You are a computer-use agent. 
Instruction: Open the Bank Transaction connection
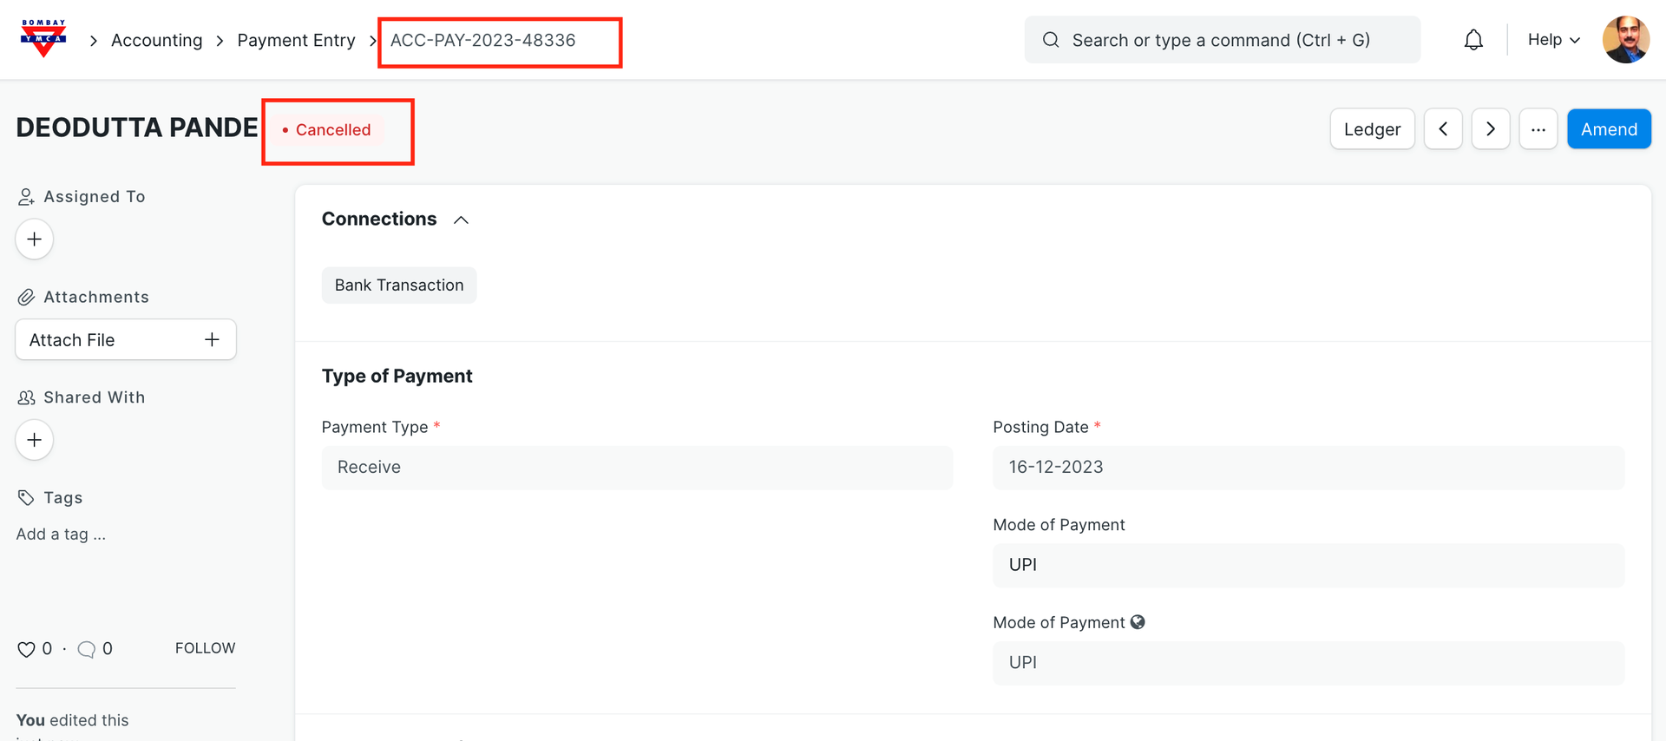click(399, 285)
